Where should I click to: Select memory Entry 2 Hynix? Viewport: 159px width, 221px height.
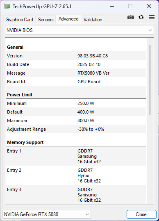(x=76, y=175)
